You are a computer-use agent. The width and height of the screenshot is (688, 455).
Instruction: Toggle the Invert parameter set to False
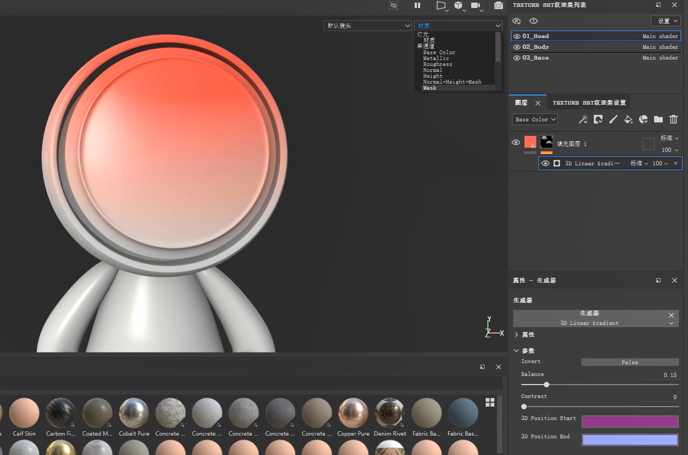(x=629, y=362)
